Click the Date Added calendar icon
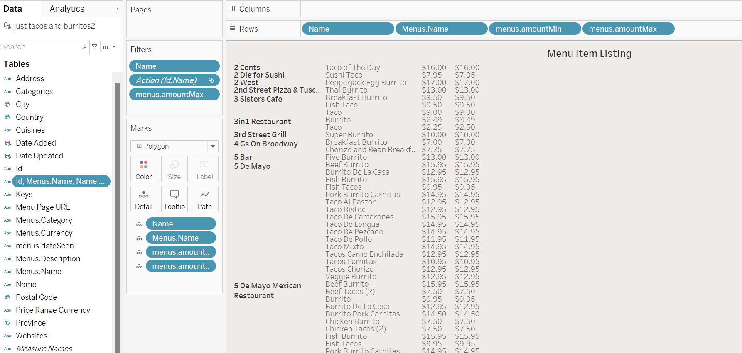This screenshot has height=353, width=742. [7, 143]
